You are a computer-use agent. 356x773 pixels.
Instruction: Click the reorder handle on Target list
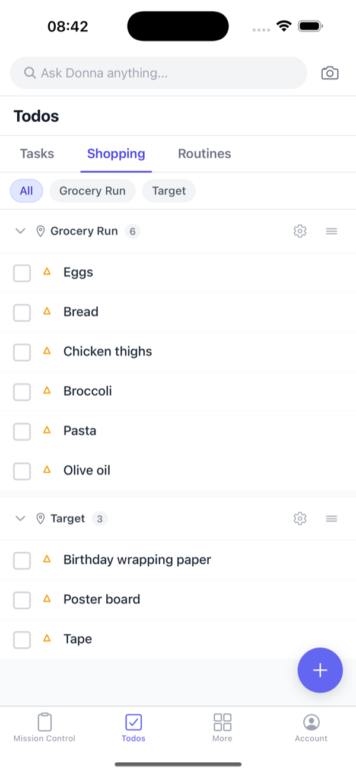[x=331, y=518]
